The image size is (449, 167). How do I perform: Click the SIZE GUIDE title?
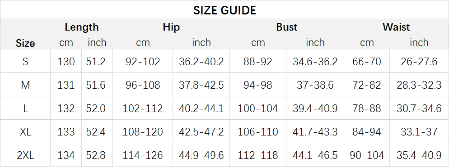tap(224, 10)
